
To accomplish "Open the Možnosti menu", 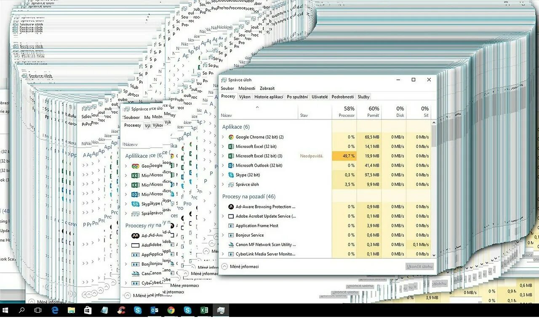I will click(247, 88).
